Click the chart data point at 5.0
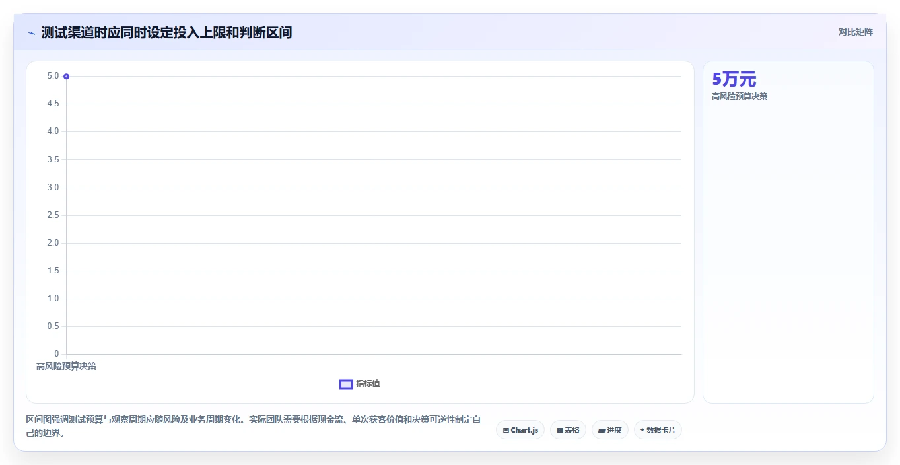Screen dimensions: 900x465 pyautogui.click(x=66, y=77)
